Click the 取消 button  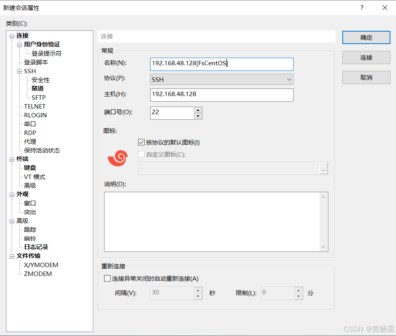click(366, 77)
